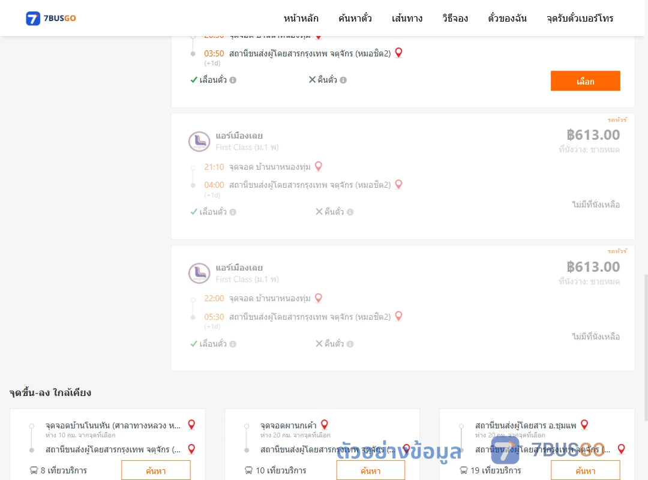Open map pin for 21:10 บ้านนาหนองทุ่ม stop
Viewport: 648px width, 480px height.
click(x=319, y=166)
